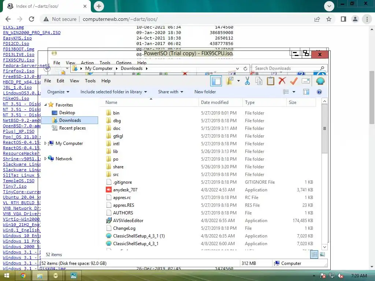375x281 pixels.
Task: Select the ChangeLog file
Action: (124, 228)
